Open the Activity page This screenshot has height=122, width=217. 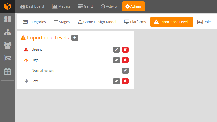click(109, 6)
